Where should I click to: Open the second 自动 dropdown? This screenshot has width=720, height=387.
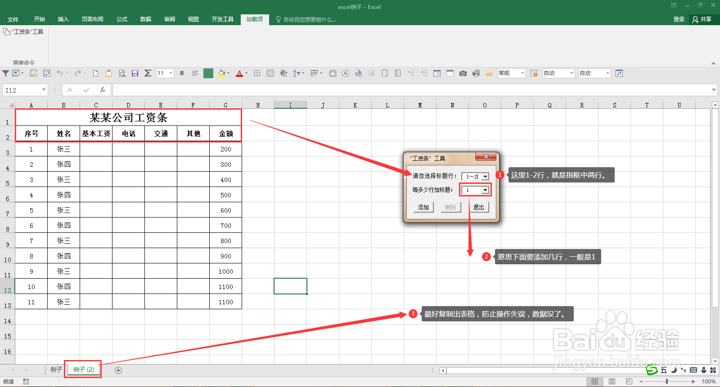click(x=607, y=73)
